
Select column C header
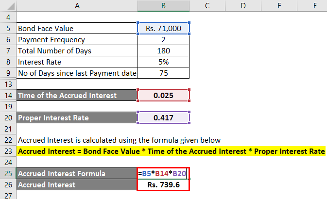tap(207, 6)
